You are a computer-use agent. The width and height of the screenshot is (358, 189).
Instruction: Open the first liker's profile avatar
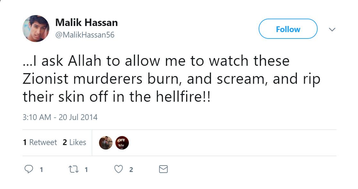tap(106, 143)
